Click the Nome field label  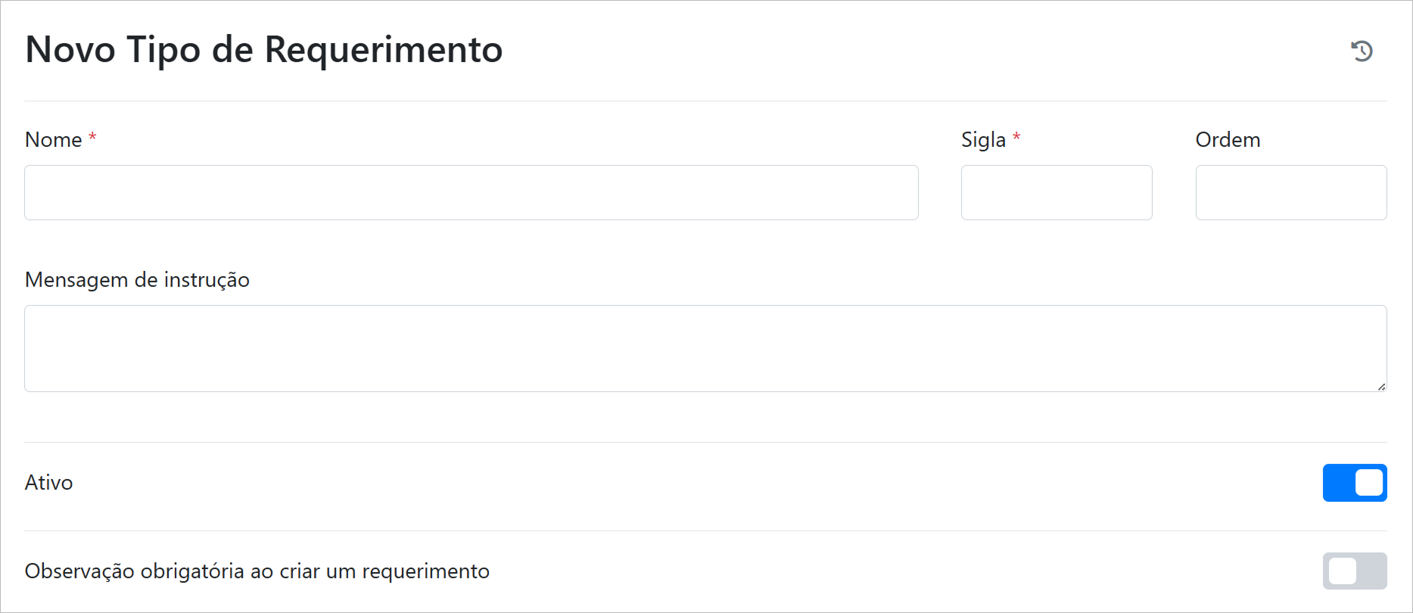pyautogui.click(x=53, y=140)
